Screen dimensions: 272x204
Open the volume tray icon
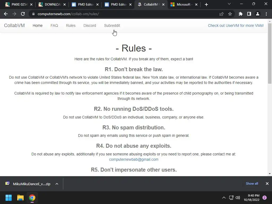pos(238,198)
